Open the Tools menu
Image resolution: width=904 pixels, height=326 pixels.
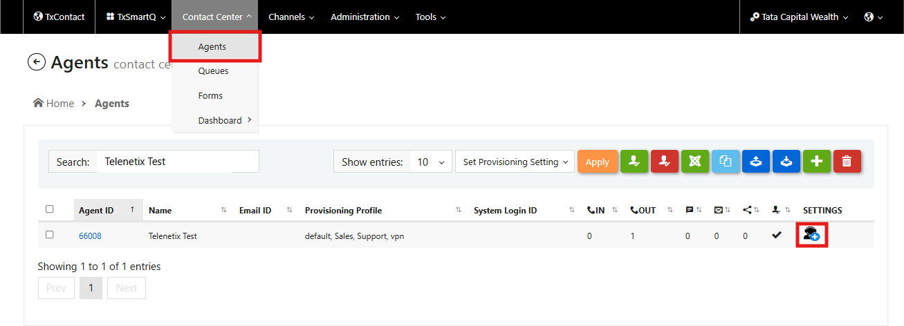click(430, 17)
